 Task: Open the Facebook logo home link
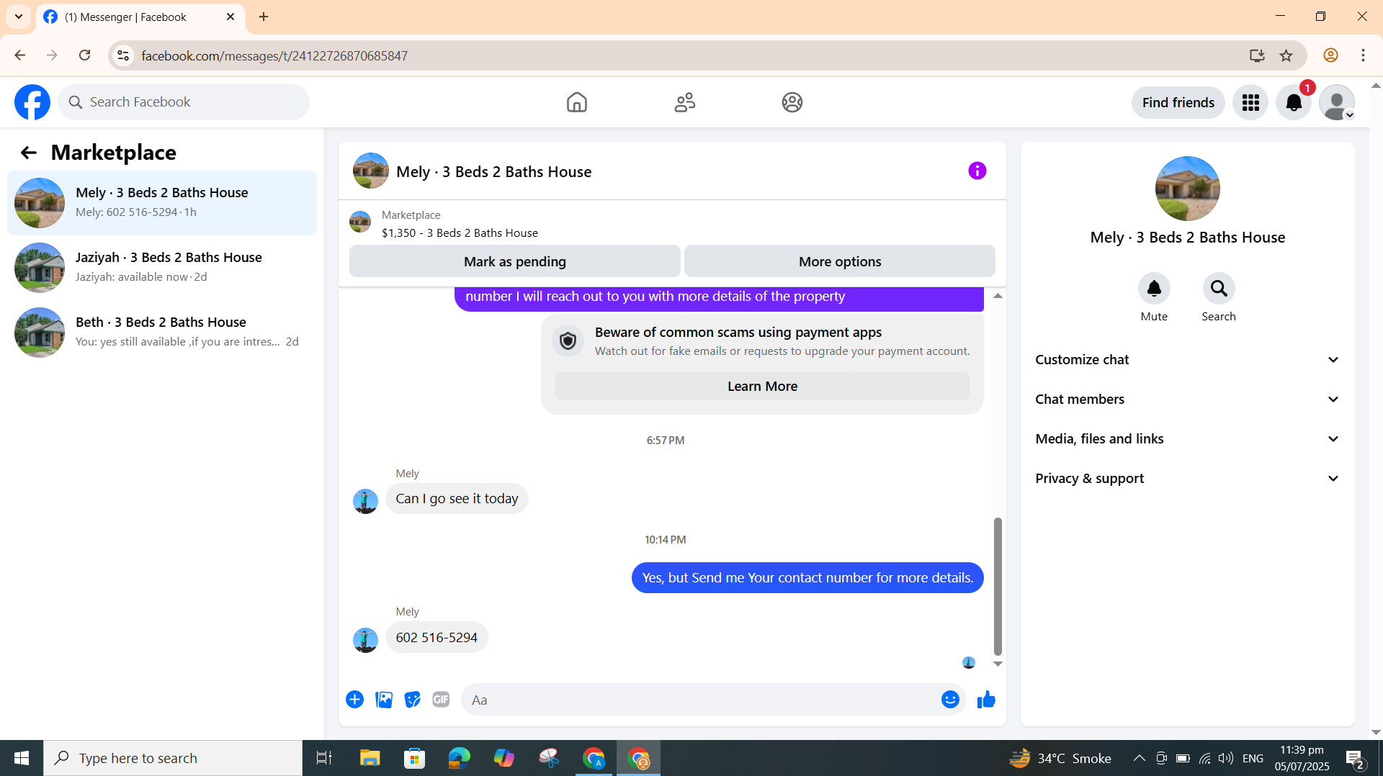tap(32, 102)
